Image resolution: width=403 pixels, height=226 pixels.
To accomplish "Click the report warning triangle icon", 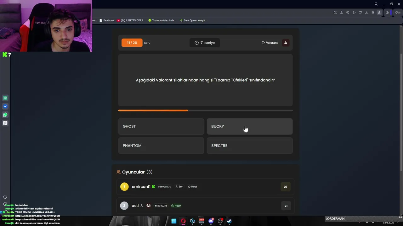I will [x=286, y=43].
